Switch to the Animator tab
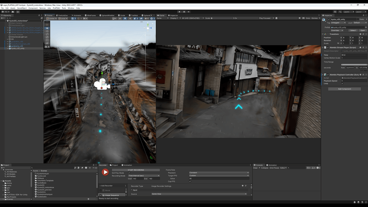This screenshot has width=368, height=207. coord(76,15)
